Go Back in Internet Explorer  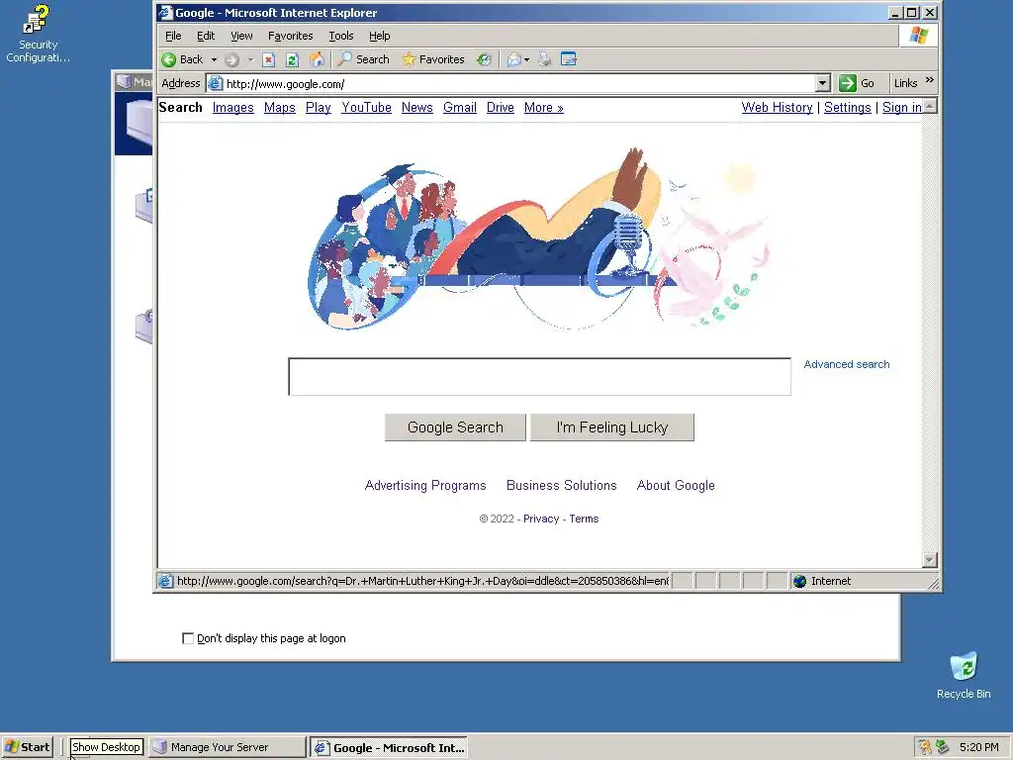coord(182,59)
